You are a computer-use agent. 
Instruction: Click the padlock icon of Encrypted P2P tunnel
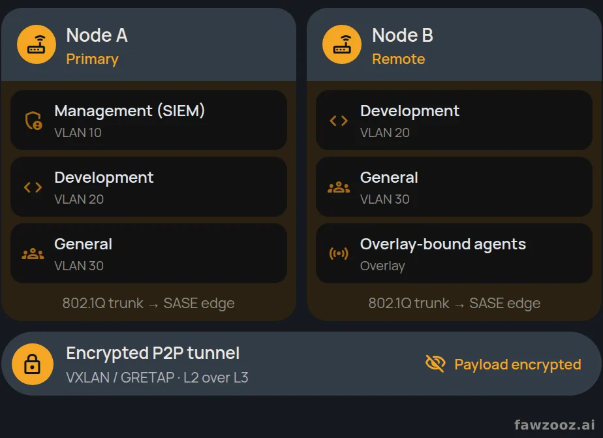tap(33, 364)
